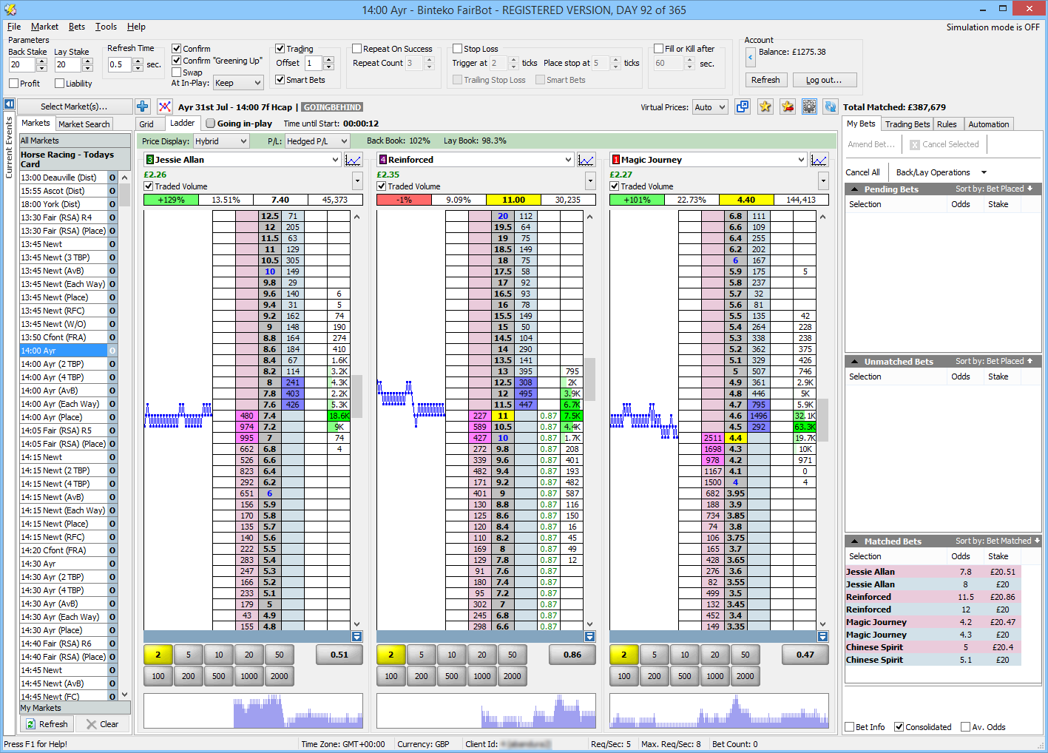Open the chart icon beside Magic Journey

pos(819,159)
